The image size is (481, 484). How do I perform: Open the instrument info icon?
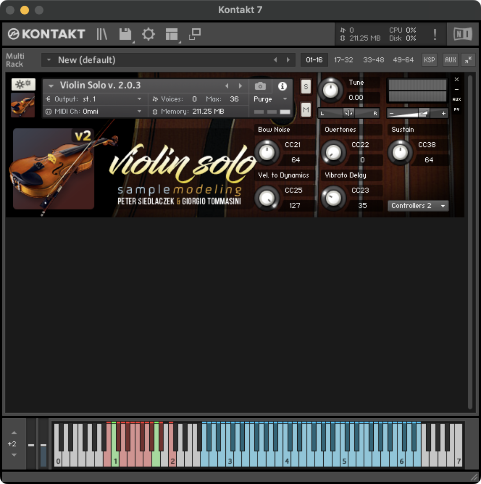282,86
